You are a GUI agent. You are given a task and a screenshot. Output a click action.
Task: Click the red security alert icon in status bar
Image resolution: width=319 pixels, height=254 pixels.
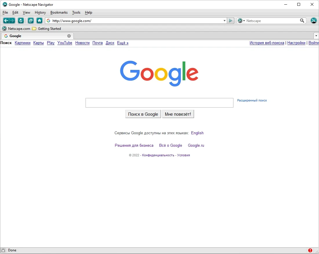pyautogui.click(x=310, y=250)
